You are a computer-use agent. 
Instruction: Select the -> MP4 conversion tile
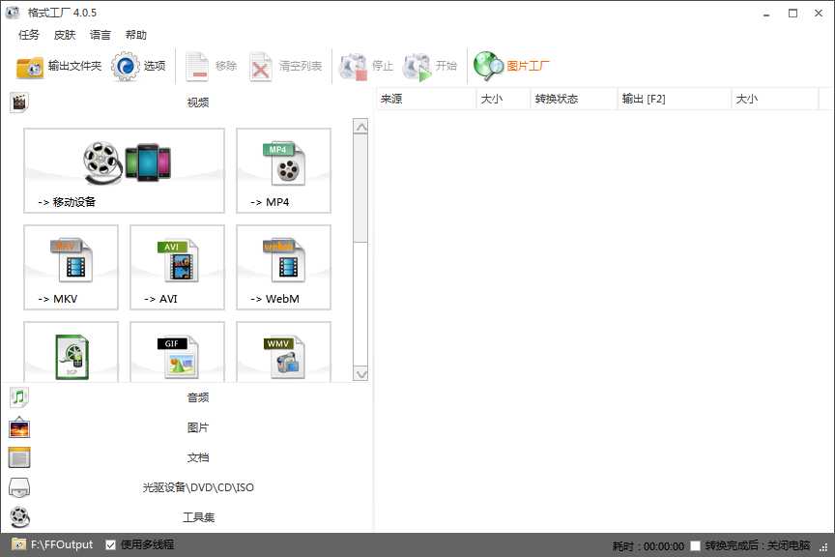point(283,170)
